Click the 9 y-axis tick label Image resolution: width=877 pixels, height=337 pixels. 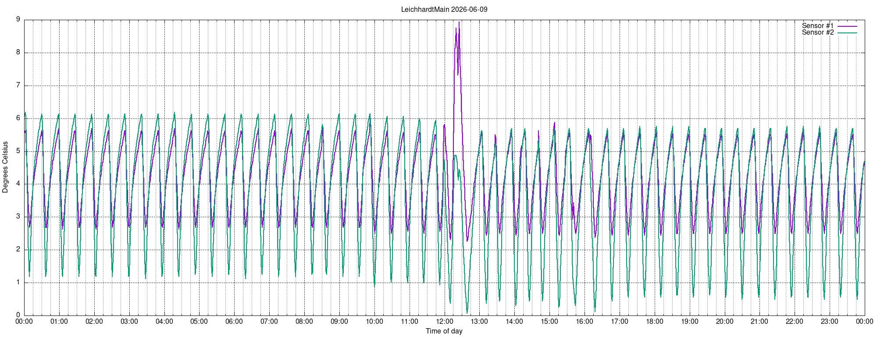[18, 19]
